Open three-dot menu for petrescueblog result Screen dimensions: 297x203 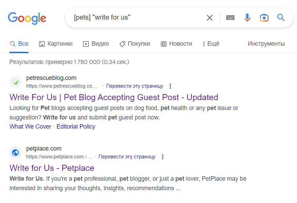click(170, 86)
